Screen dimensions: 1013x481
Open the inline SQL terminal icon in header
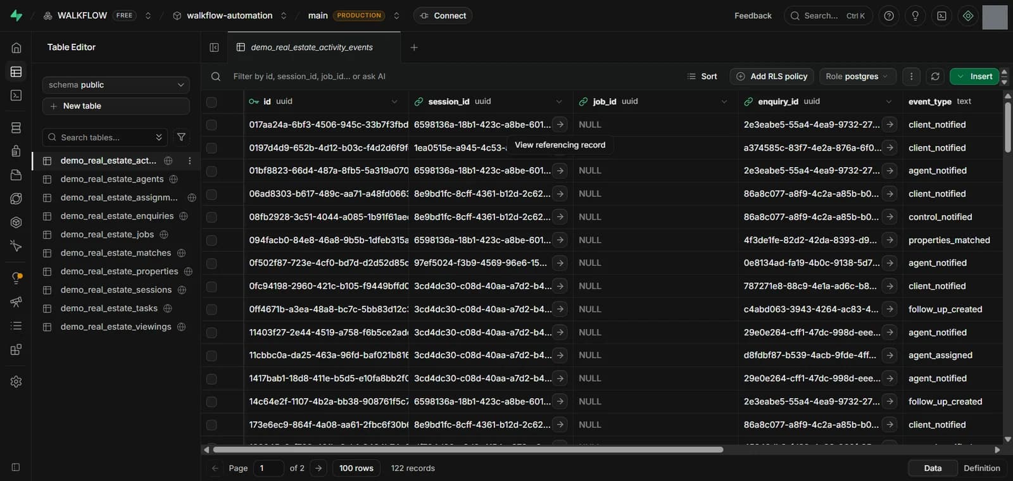pyautogui.click(x=941, y=16)
